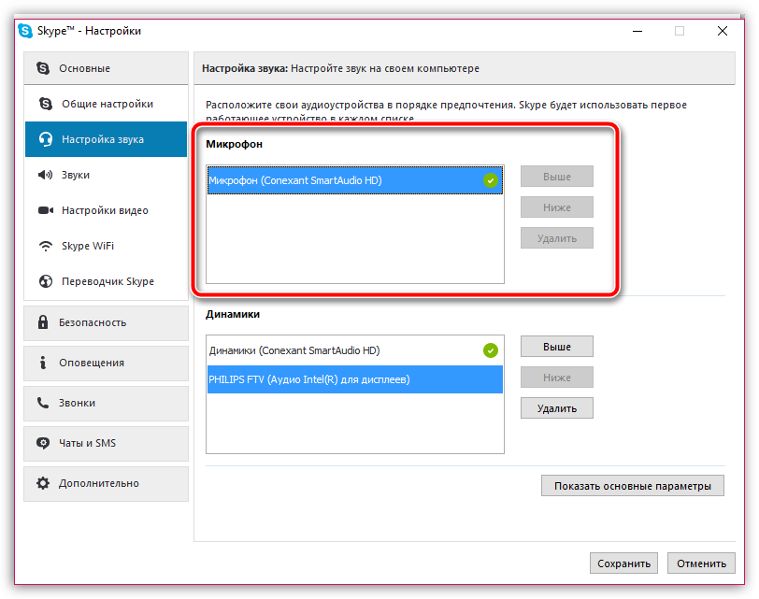Open the Настройки видео page
Image resolution: width=759 pixels, height=599 pixels.
click(106, 210)
